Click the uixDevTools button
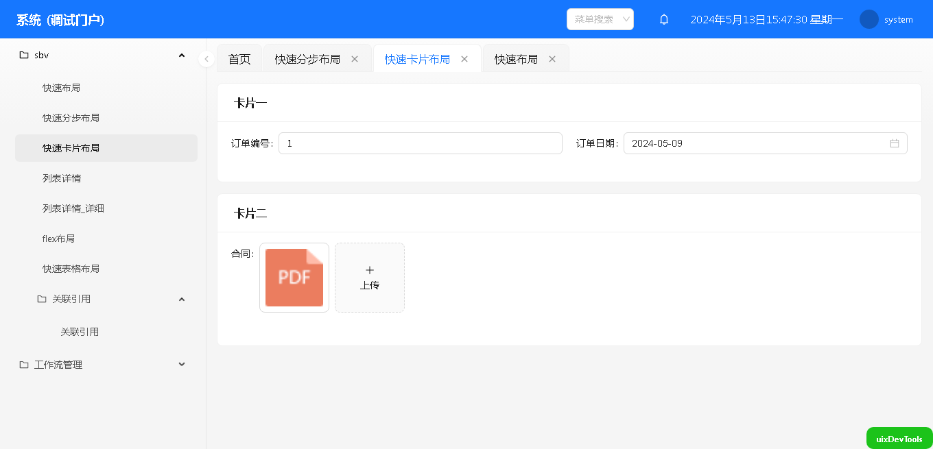Viewport: 933px width, 449px height. [899, 439]
